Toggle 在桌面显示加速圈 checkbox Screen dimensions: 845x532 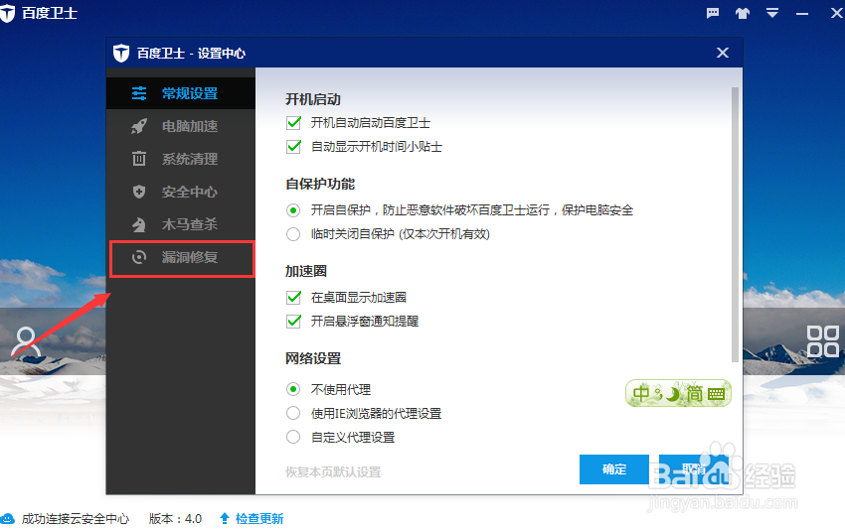click(x=293, y=297)
